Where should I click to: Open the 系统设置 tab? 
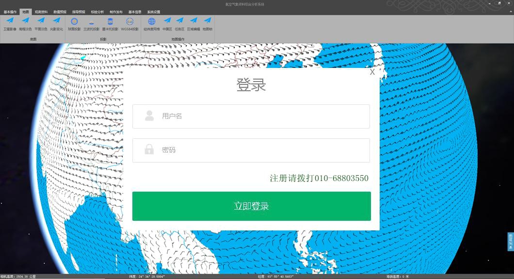click(x=154, y=12)
